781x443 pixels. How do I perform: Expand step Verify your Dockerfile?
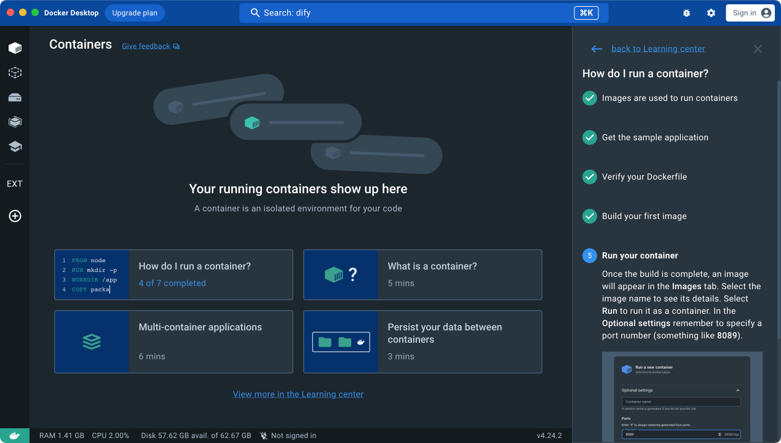(644, 177)
